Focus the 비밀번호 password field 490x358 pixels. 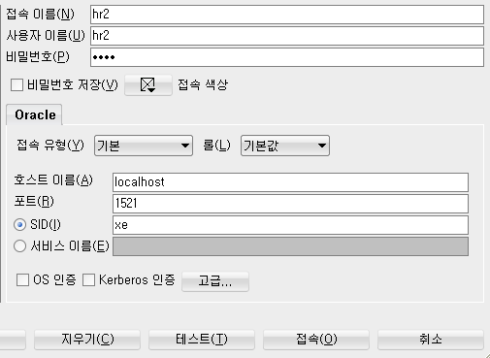(287, 57)
